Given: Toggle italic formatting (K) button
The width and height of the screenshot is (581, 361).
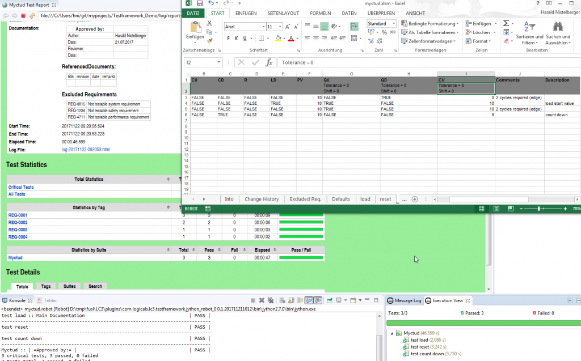Looking at the screenshot, I should (237, 39).
